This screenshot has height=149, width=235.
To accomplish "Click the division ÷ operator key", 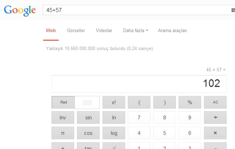I will point(215,118).
